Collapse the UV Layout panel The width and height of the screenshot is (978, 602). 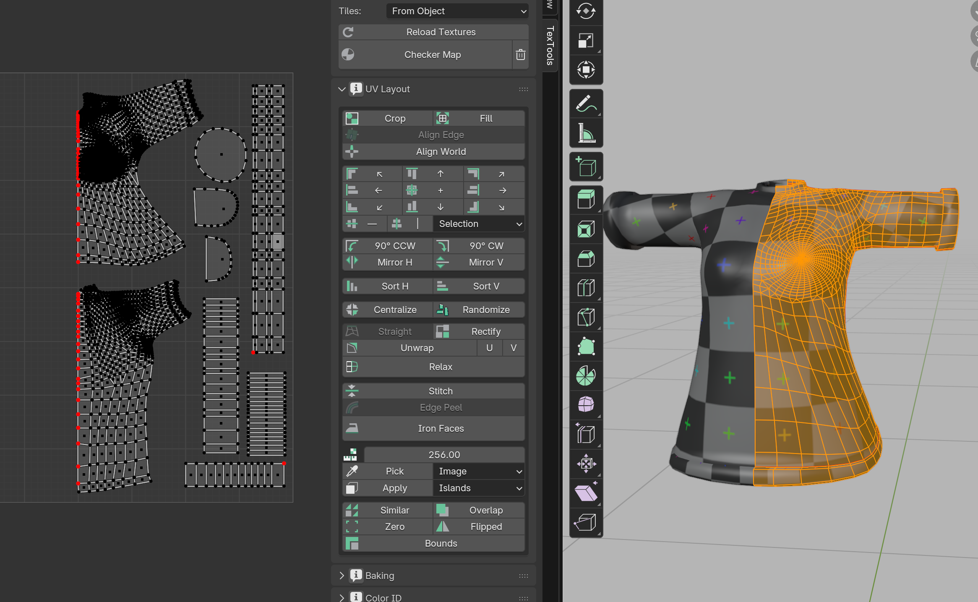[342, 89]
